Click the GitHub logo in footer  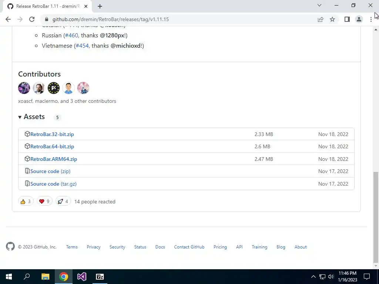tap(10, 247)
